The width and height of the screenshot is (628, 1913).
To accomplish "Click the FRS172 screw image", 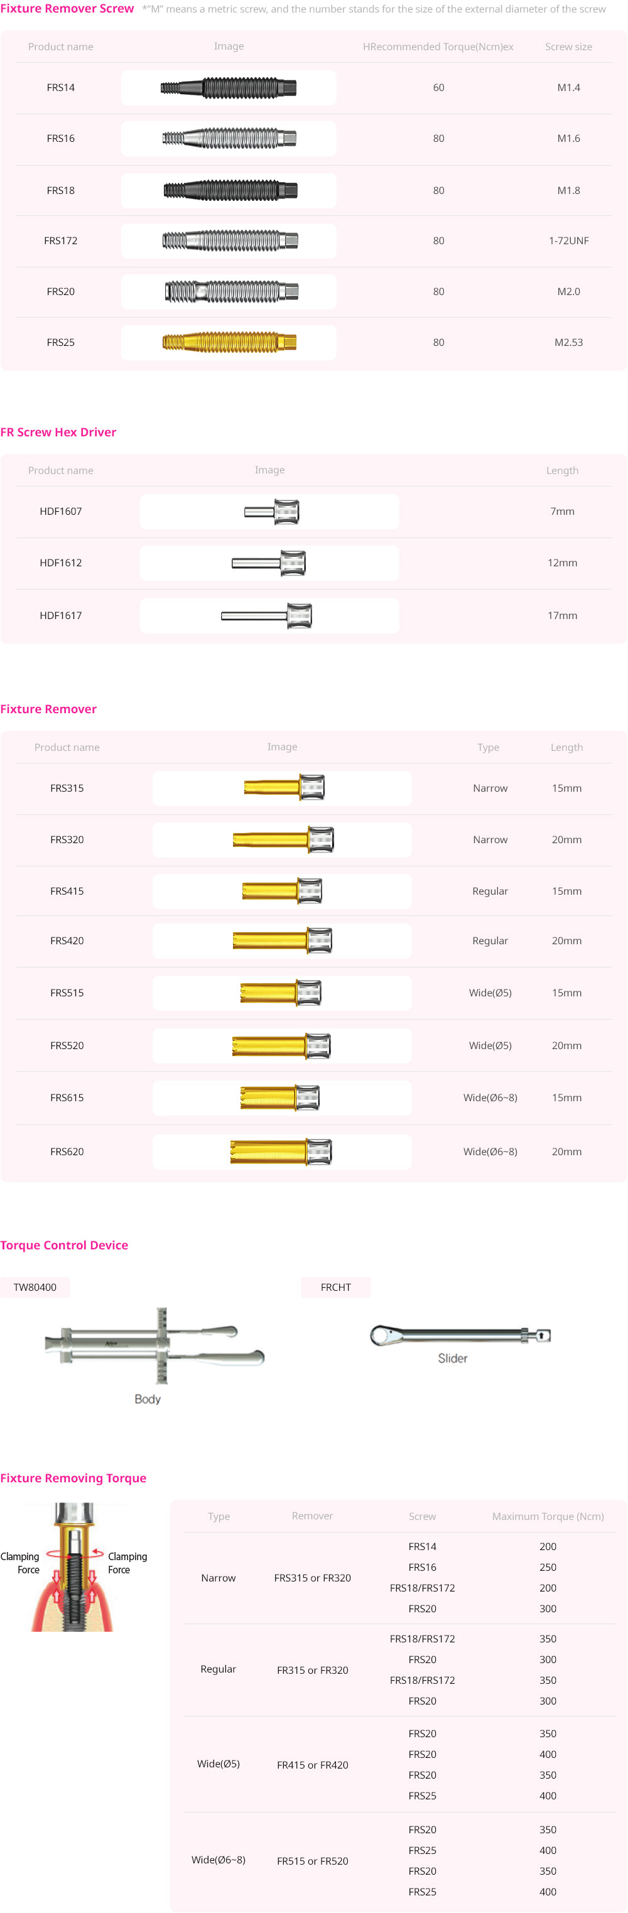I will coord(229,240).
